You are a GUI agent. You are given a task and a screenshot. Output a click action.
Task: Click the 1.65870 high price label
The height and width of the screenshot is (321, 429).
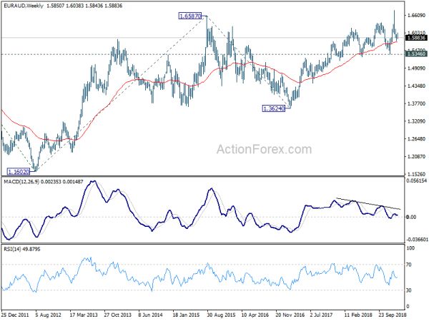tap(190, 16)
